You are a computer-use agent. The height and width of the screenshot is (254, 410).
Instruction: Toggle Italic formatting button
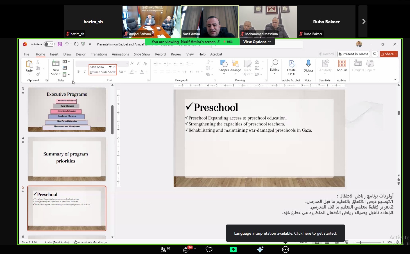click(85, 72)
